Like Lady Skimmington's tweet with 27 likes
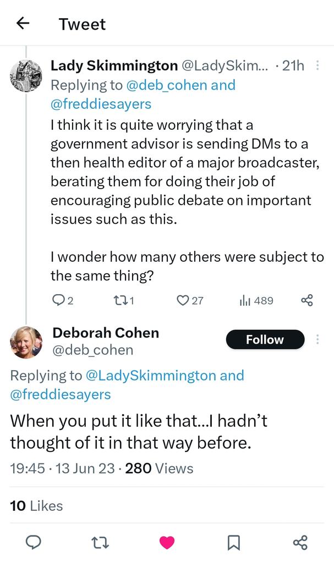 point(183,300)
